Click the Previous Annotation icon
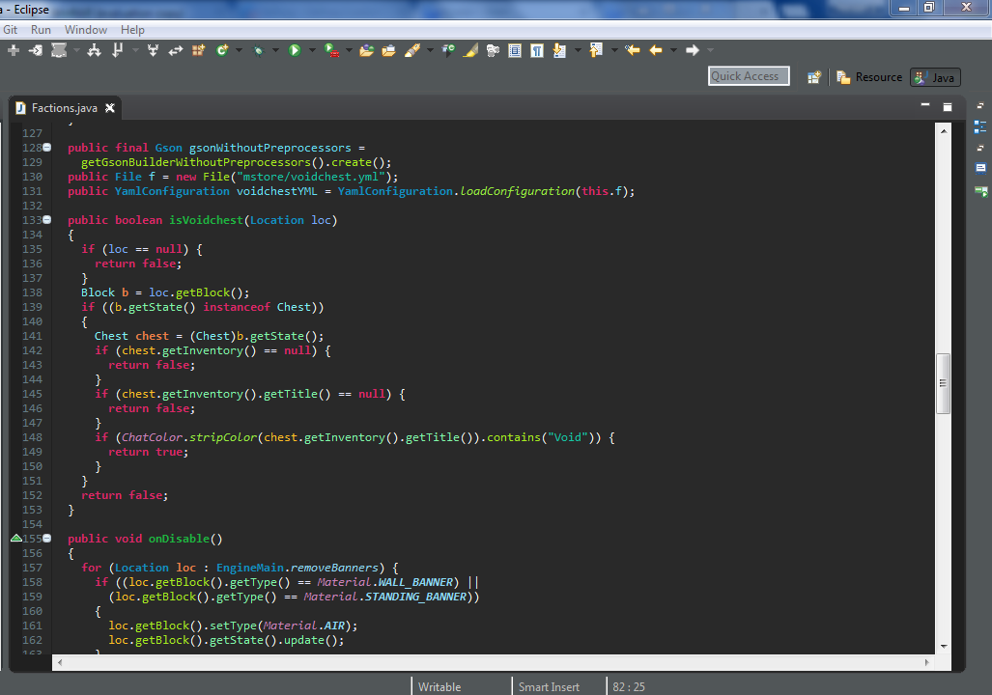Viewport: 992px width, 695px height. tap(595, 50)
